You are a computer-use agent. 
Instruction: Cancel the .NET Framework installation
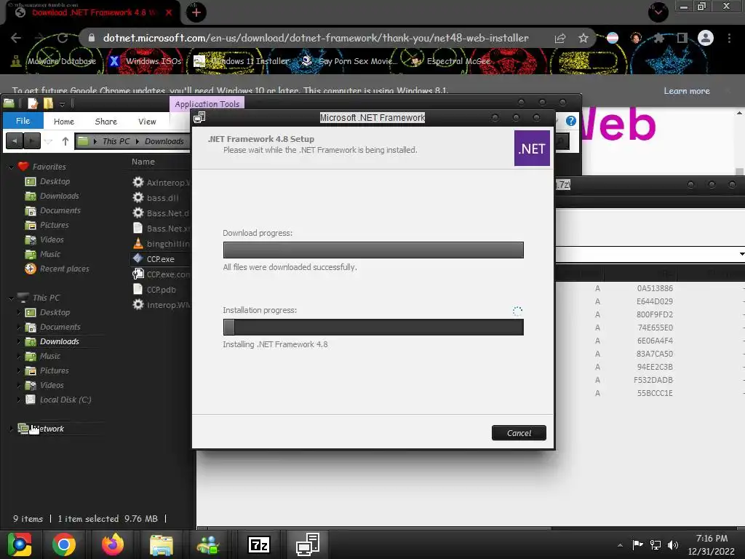[519, 433]
